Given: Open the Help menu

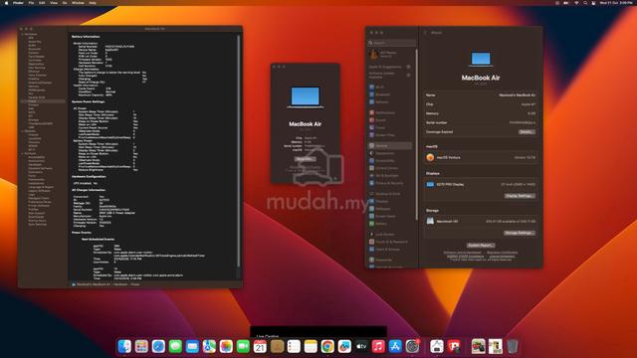Looking at the screenshot, I should pyautogui.click(x=93, y=3).
